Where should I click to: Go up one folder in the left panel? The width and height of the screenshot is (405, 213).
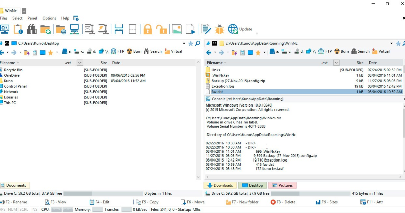coord(27,52)
